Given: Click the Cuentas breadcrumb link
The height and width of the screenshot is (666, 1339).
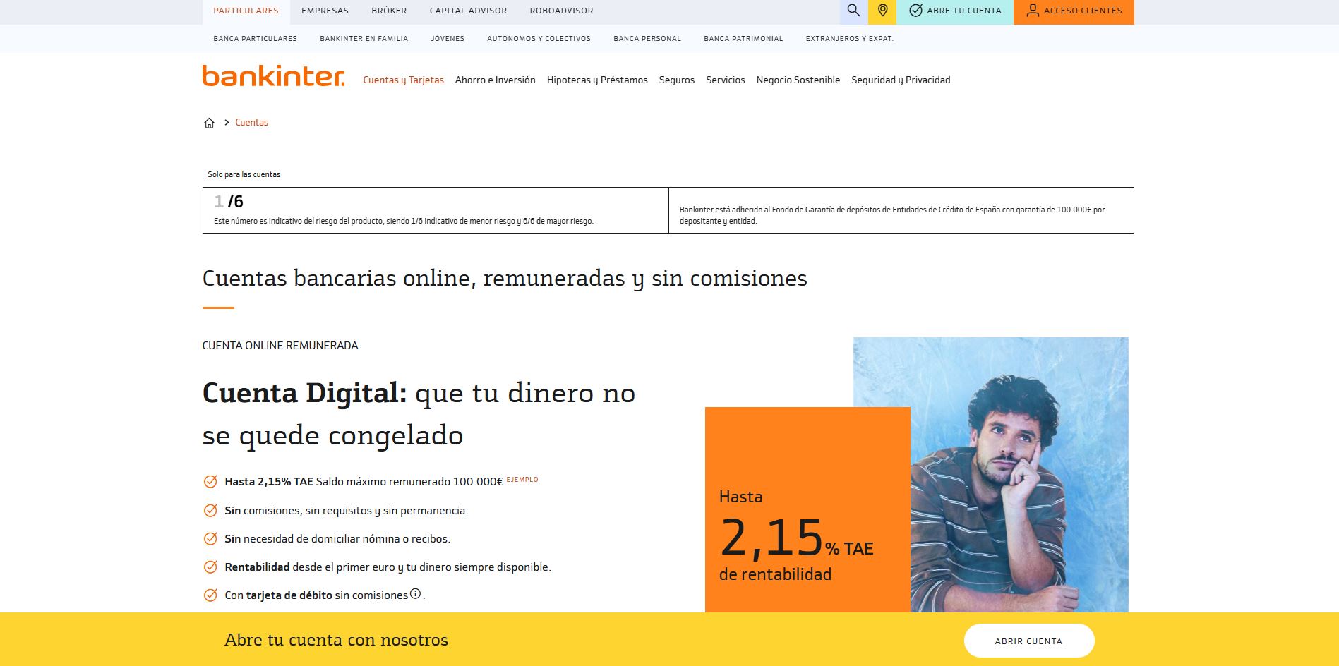Looking at the screenshot, I should pos(251,123).
